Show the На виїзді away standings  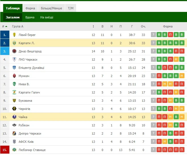pos(47,17)
